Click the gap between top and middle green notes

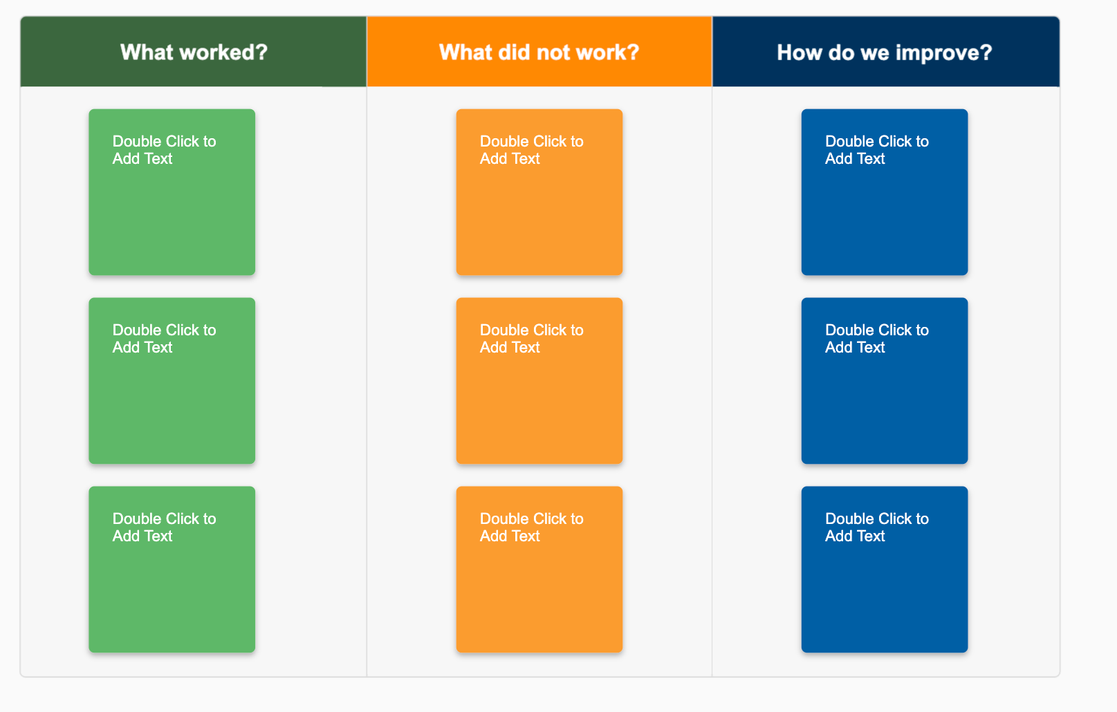click(172, 287)
